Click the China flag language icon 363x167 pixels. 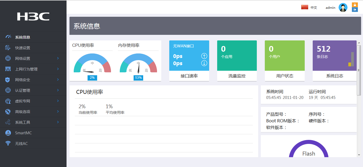click(x=305, y=7)
